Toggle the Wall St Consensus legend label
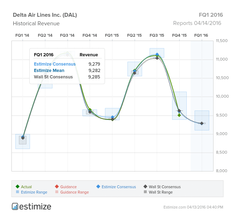 [x=165, y=187]
